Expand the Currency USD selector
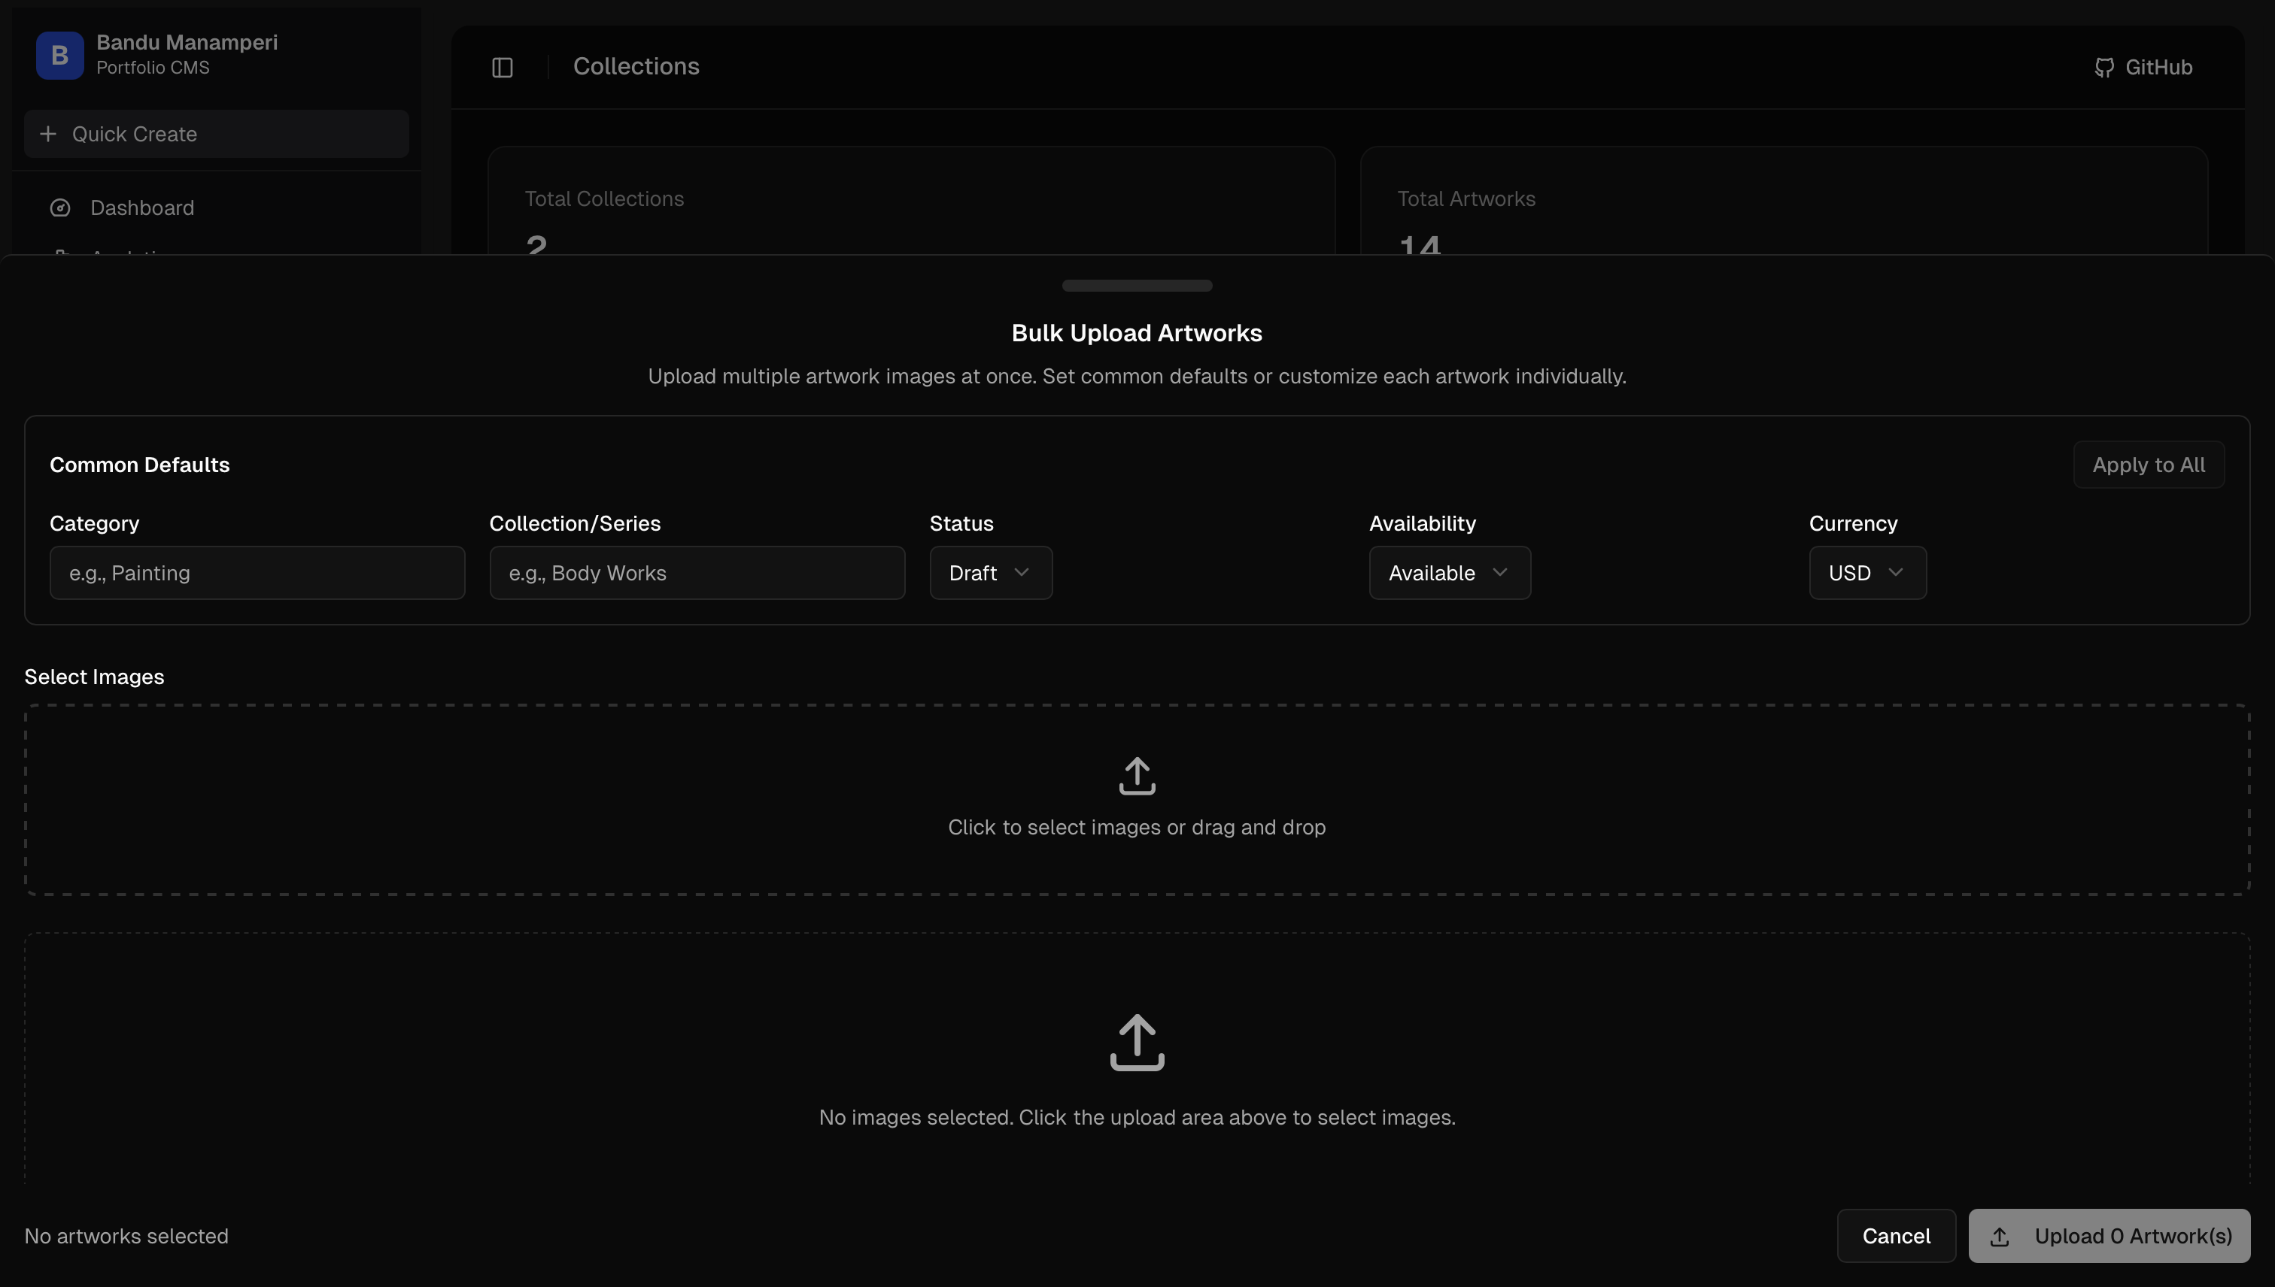2275x1287 pixels. point(1866,573)
